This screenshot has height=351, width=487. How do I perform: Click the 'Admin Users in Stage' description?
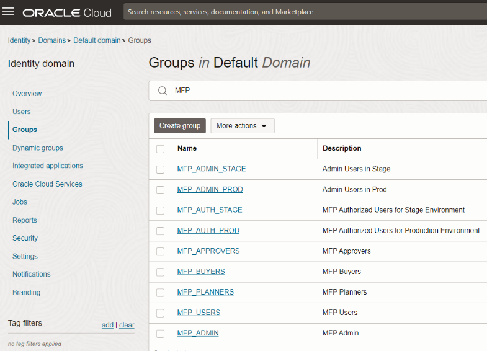[x=356, y=169]
